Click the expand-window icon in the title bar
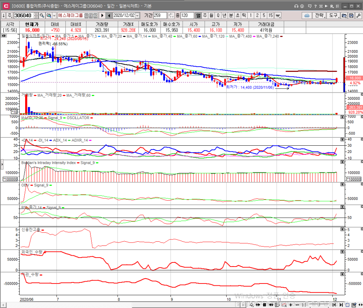 [321, 6]
